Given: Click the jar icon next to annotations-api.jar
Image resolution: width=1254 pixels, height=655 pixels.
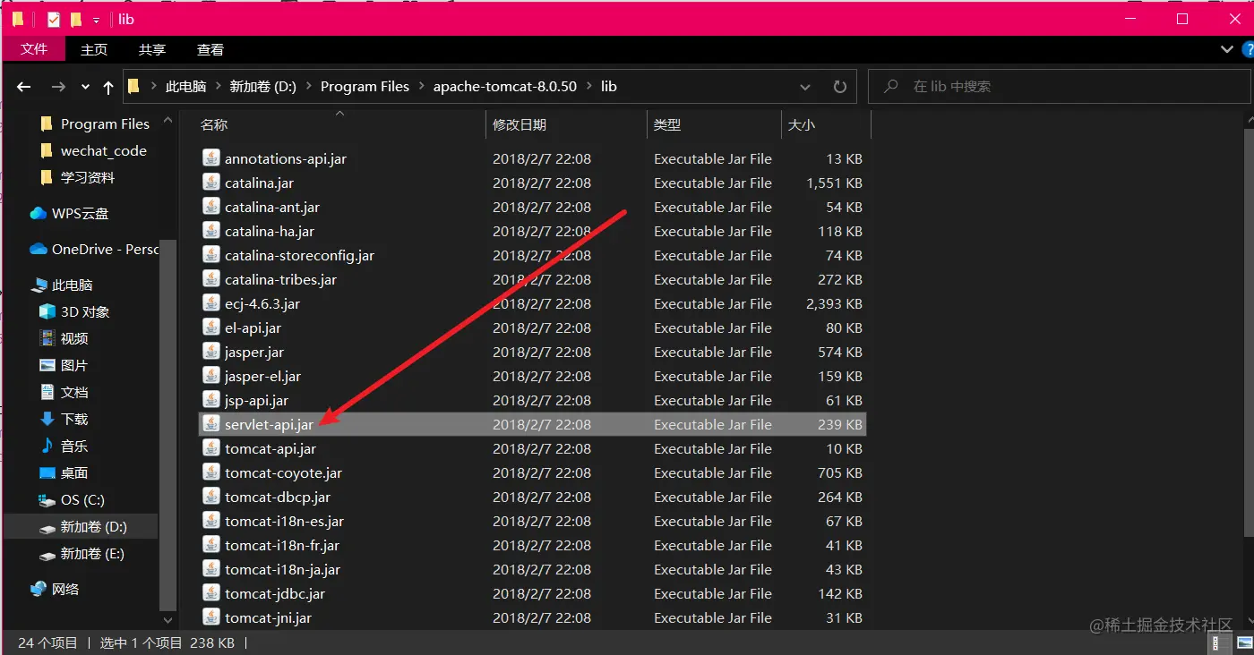Looking at the screenshot, I should point(210,158).
